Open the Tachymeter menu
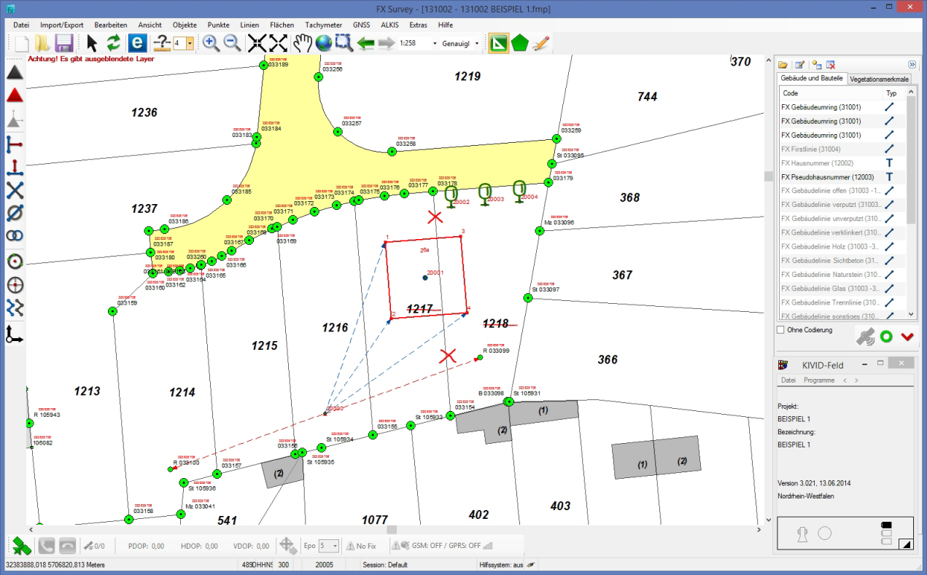 tap(323, 25)
